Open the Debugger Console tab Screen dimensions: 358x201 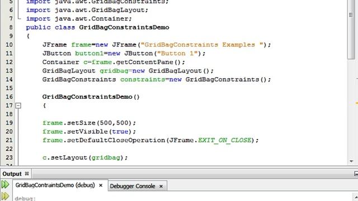point(133,186)
